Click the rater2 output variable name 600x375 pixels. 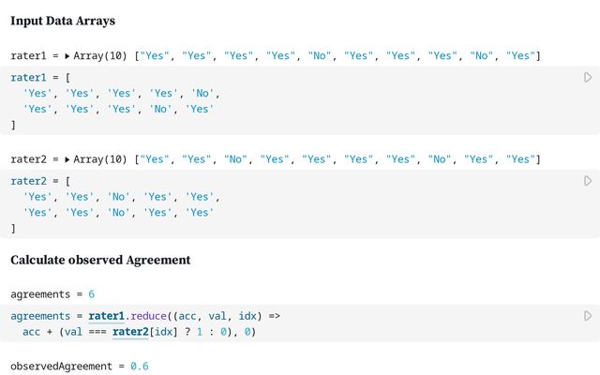[28, 159]
